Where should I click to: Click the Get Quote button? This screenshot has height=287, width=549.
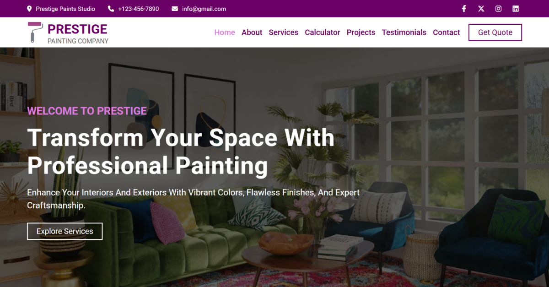point(495,32)
